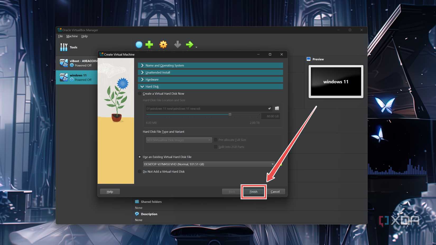Select Create a Virtual Hard Disk Now

point(140,94)
